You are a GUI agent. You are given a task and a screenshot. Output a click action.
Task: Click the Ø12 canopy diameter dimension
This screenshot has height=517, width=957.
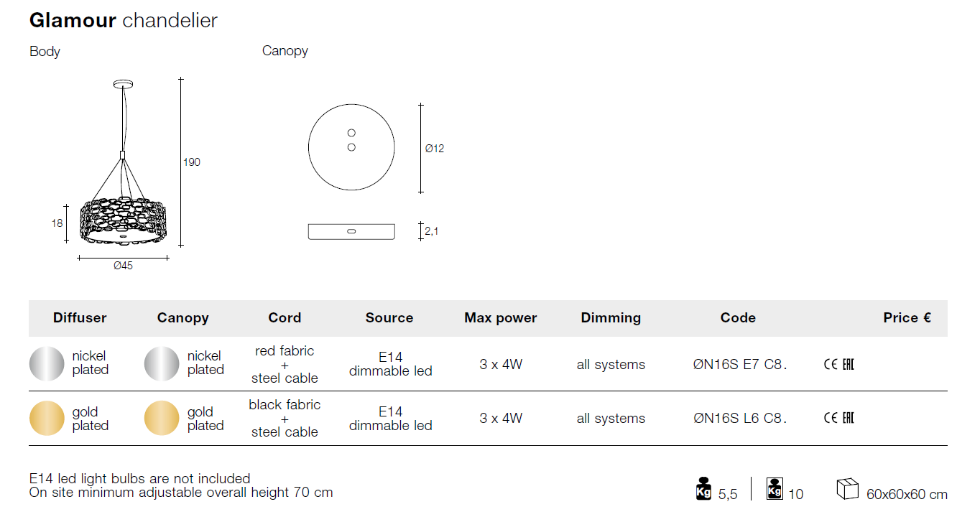(x=435, y=149)
